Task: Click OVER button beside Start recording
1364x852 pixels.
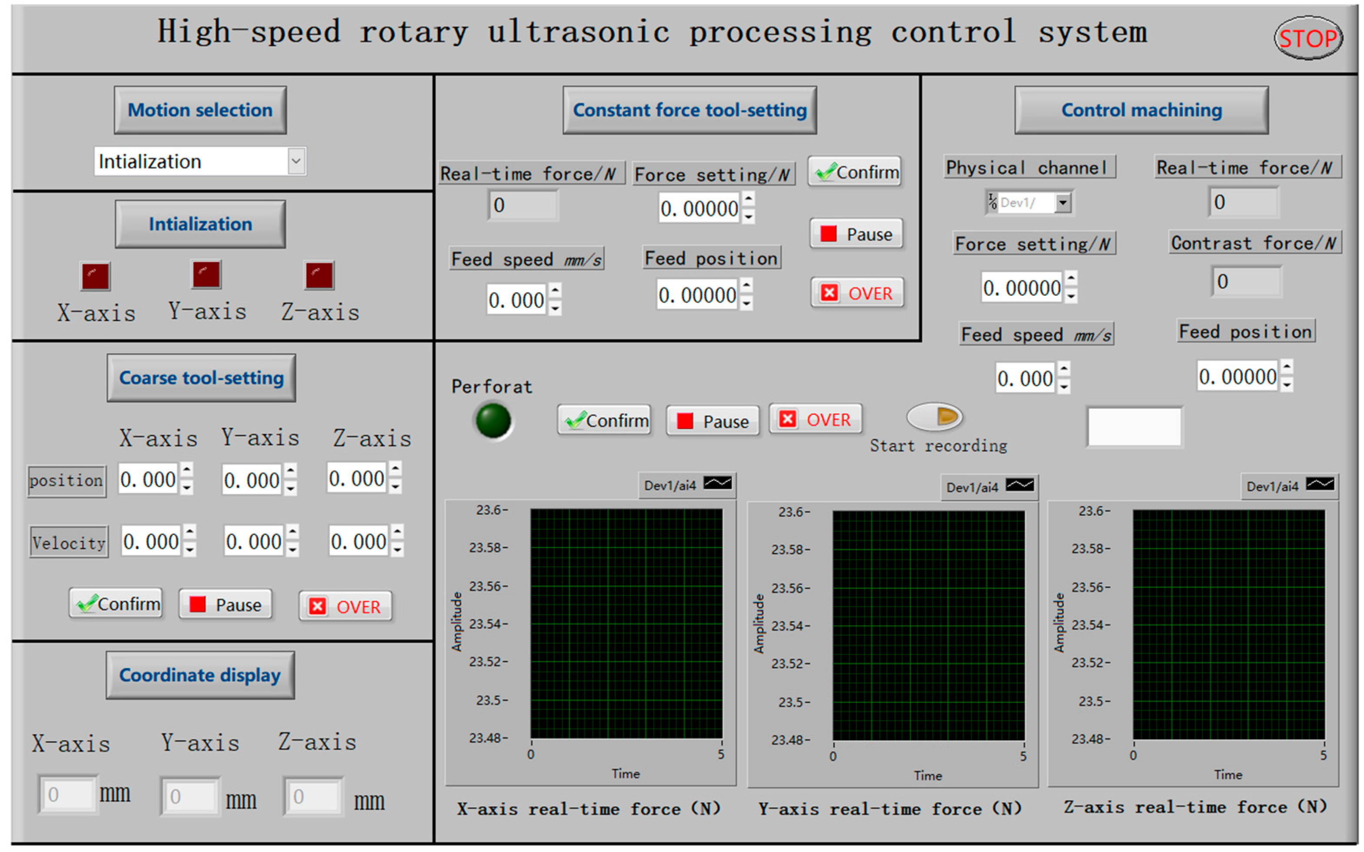Action: pyautogui.click(x=815, y=420)
